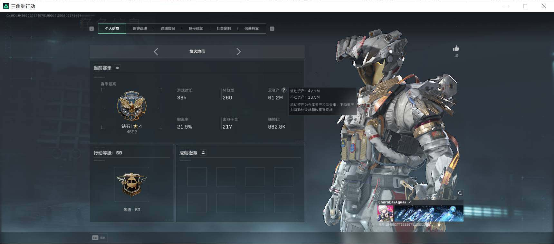This screenshot has height=244, width=554.
Task: Click the 撤离率 value 21.9%
Action: pyautogui.click(x=185, y=127)
